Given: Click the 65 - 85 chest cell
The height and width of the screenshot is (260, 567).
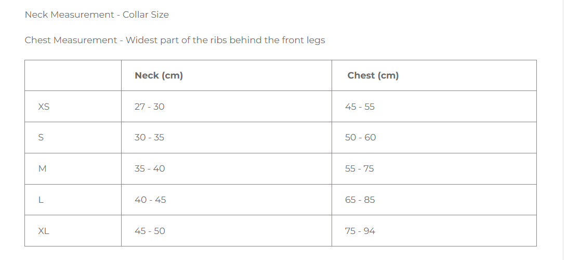Looking at the screenshot, I should (x=360, y=200).
